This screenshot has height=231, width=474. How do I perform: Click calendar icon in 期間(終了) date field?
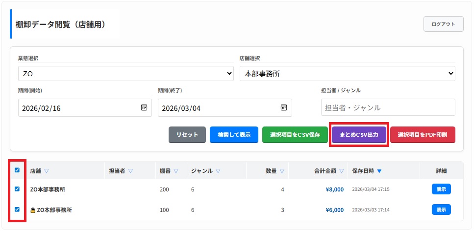[283, 108]
